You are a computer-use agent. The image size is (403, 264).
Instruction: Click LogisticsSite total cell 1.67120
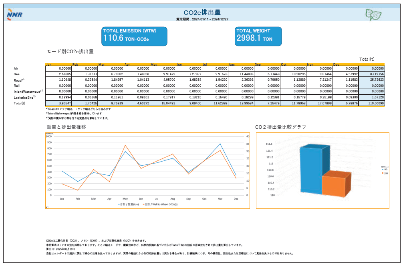[x=371, y=98]
